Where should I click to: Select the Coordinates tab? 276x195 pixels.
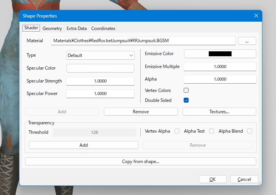pos(103,29)
